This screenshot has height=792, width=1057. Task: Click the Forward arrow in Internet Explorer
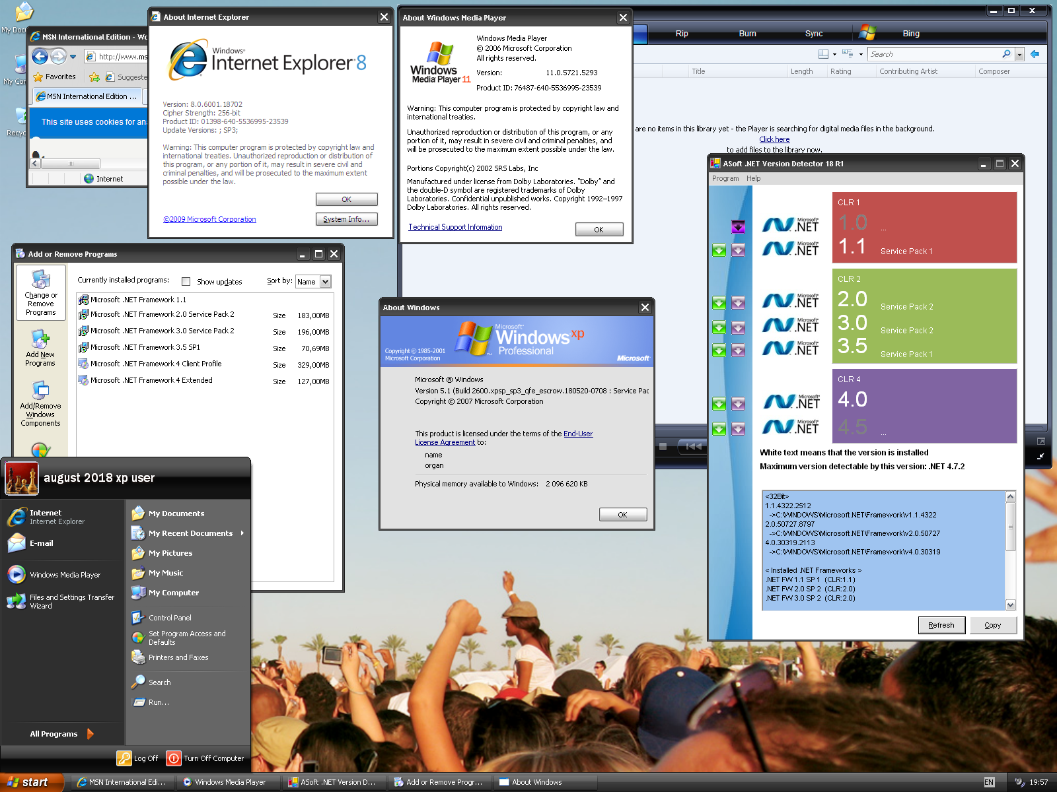58,56
